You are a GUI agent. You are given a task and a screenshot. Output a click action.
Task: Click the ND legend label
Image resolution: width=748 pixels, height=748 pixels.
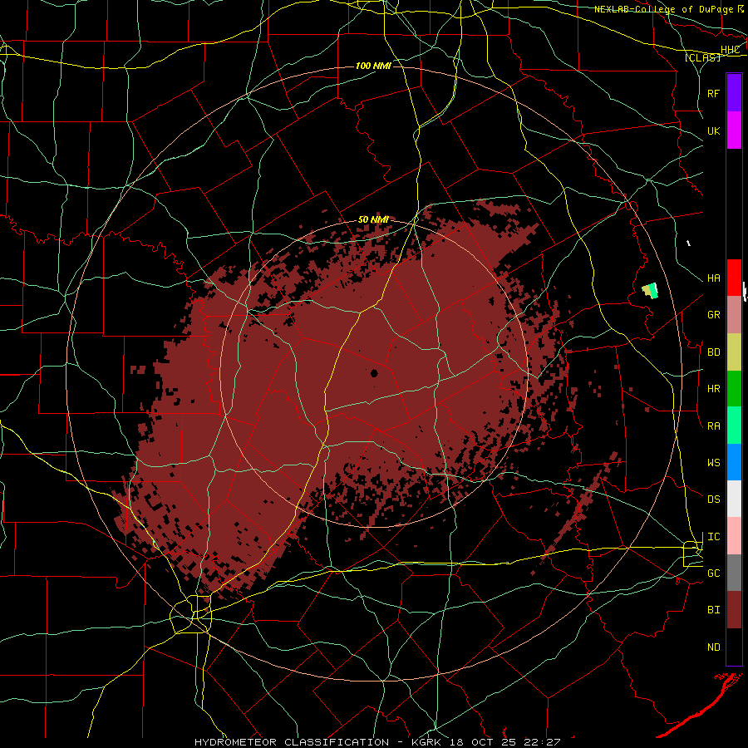(x=714, y=647)
